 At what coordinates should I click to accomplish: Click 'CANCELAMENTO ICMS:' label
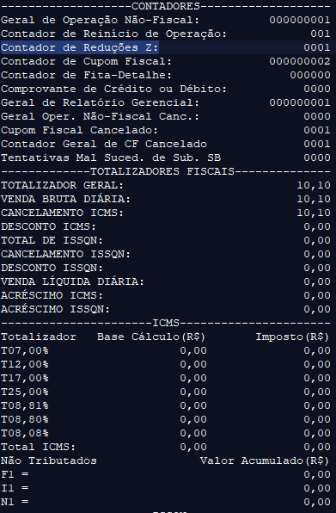(63, 213)
